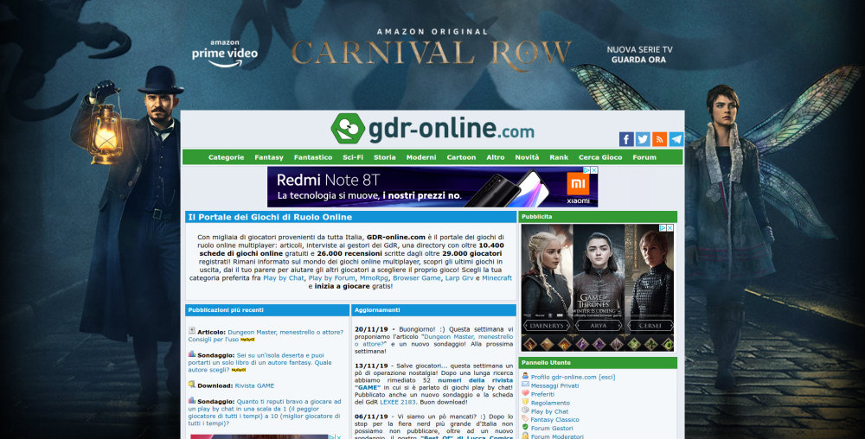Click the green shield icon beside Forum Gestori
The height and width of the screenshot is (439, 865).
pyautogui.click(x=525, y=428)
